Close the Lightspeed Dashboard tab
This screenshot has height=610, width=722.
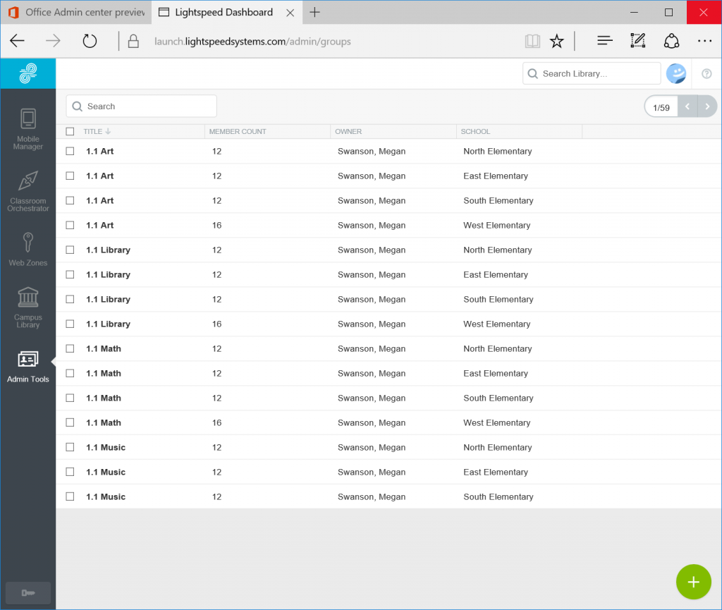[290, 13]
